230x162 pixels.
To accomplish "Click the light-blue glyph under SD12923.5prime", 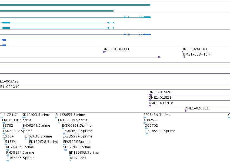I will coord(24,118).
